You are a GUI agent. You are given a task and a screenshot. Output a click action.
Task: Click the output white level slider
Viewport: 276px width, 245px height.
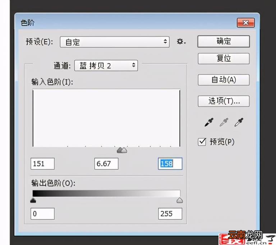180,200
